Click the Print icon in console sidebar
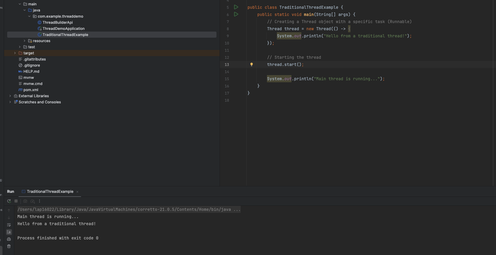This screenshot has height=255, width=496. (x=9, y=239)
